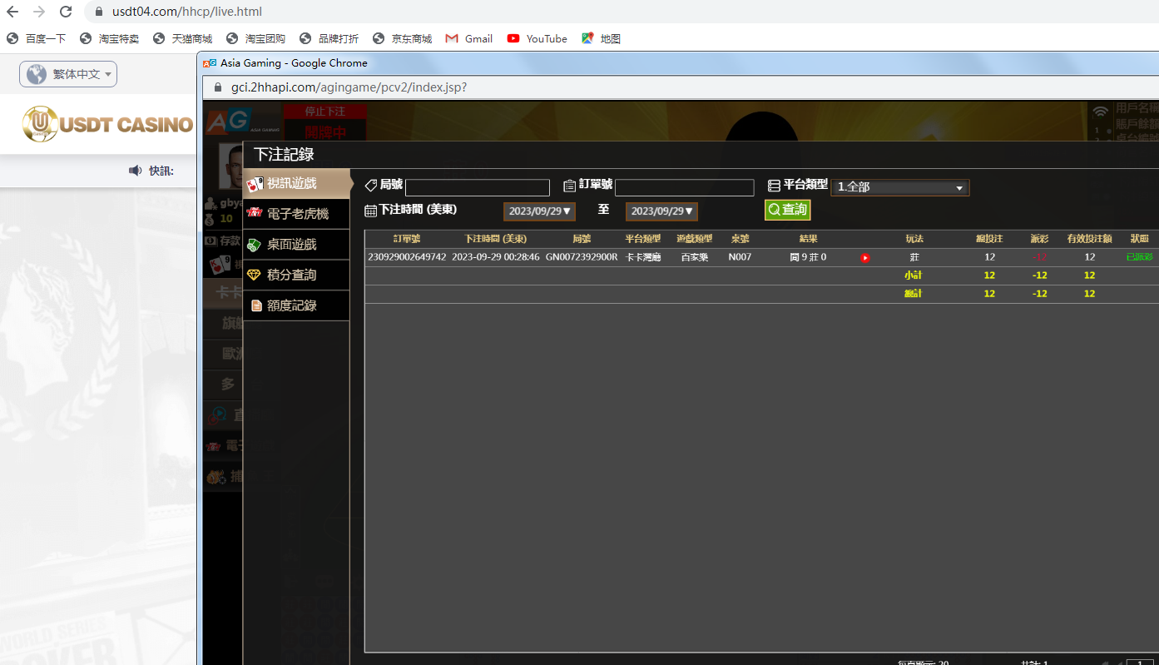
Task: Open the Gmail bookmark
Action: tap(469, 38)
